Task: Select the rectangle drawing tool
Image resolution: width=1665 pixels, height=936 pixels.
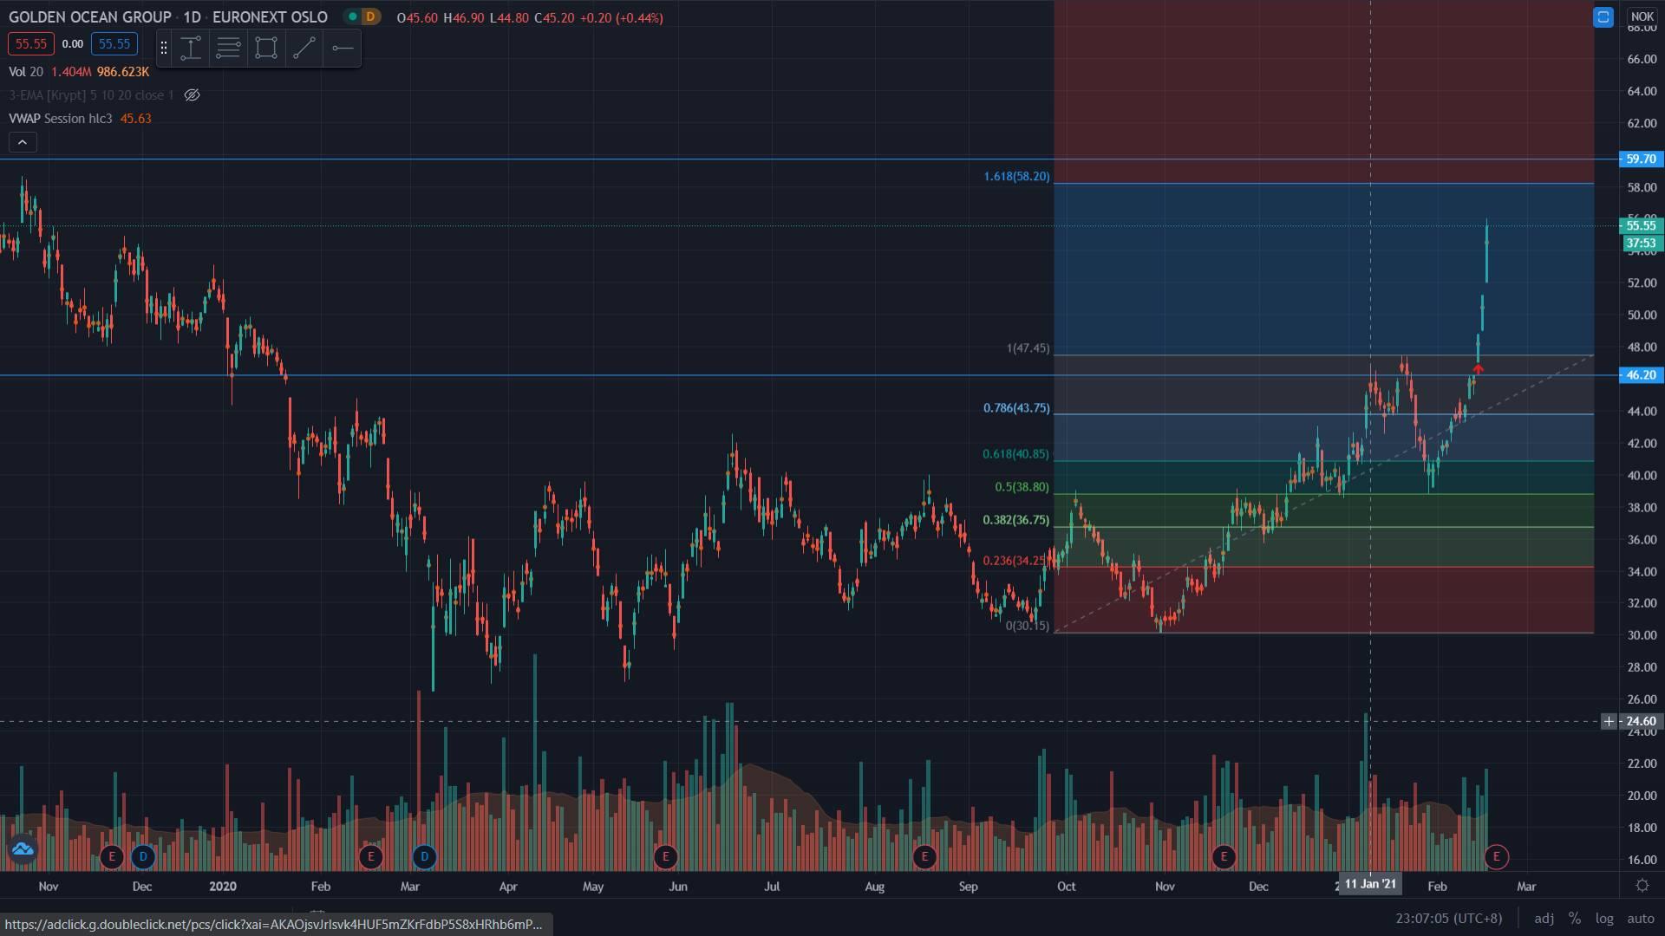Action: click(x=266, y=48)
